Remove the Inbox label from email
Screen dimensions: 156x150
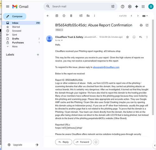pos(62,30)
